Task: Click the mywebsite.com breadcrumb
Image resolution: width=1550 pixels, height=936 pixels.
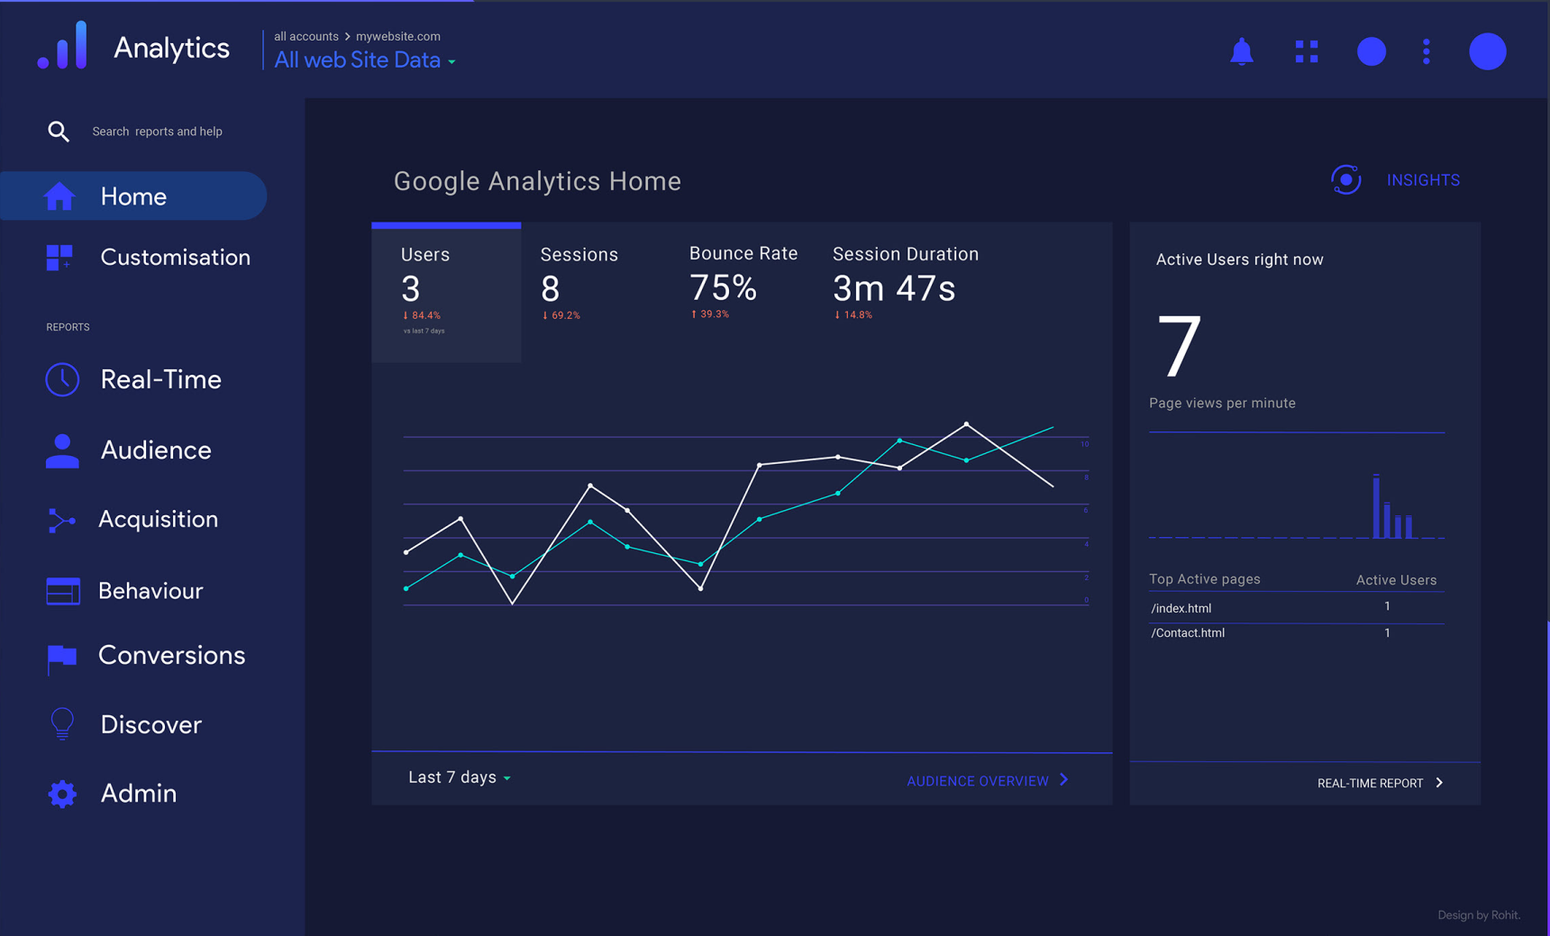Action: click(x=398, y=36)
